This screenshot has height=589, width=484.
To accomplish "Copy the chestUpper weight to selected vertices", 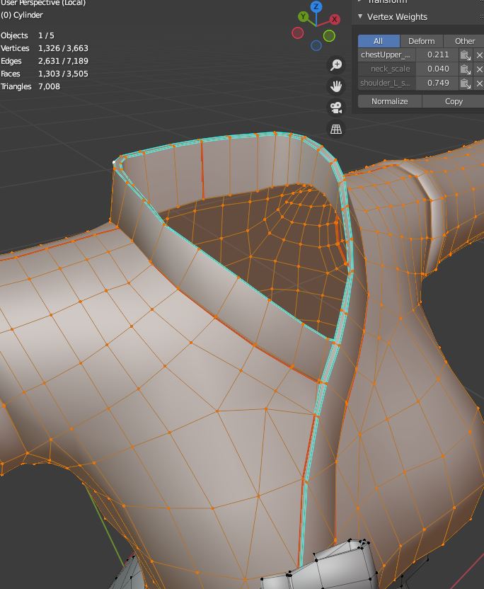I will pos(465,55).
